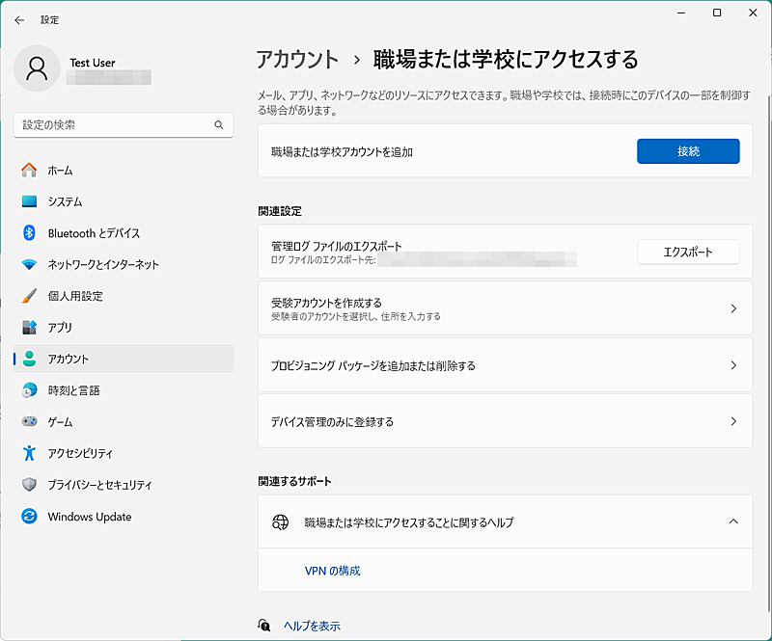Click the back arrow at top left

[x=18, y=20]
